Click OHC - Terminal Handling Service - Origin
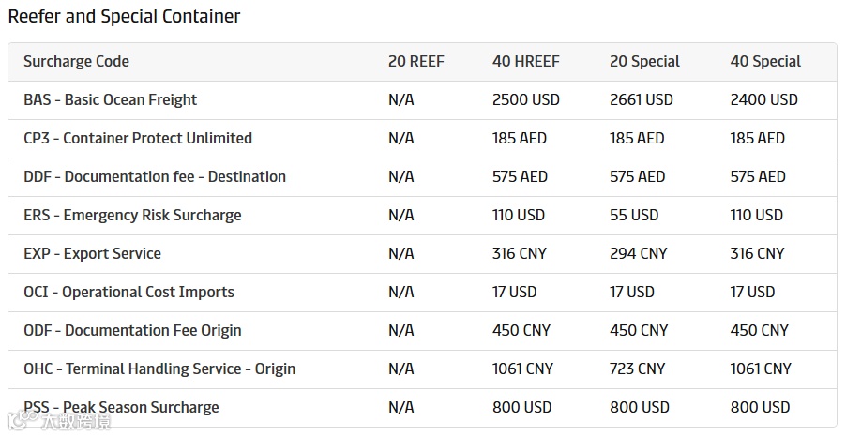 [x=159, y=369]
